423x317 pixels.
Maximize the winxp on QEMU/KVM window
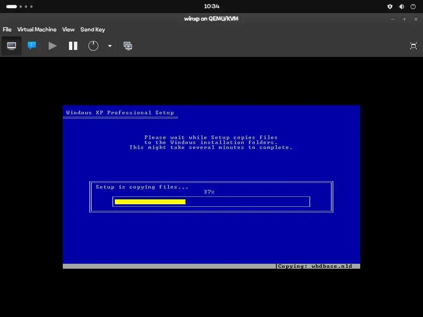coord(404,19)
